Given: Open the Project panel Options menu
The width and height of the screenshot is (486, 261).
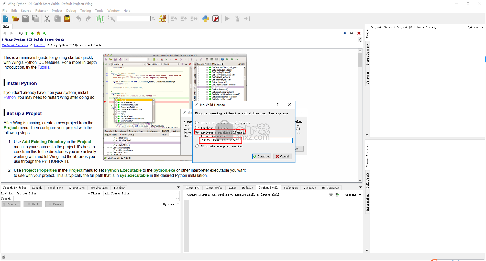Looking at the screenshot, I should (x=475, y=27).
